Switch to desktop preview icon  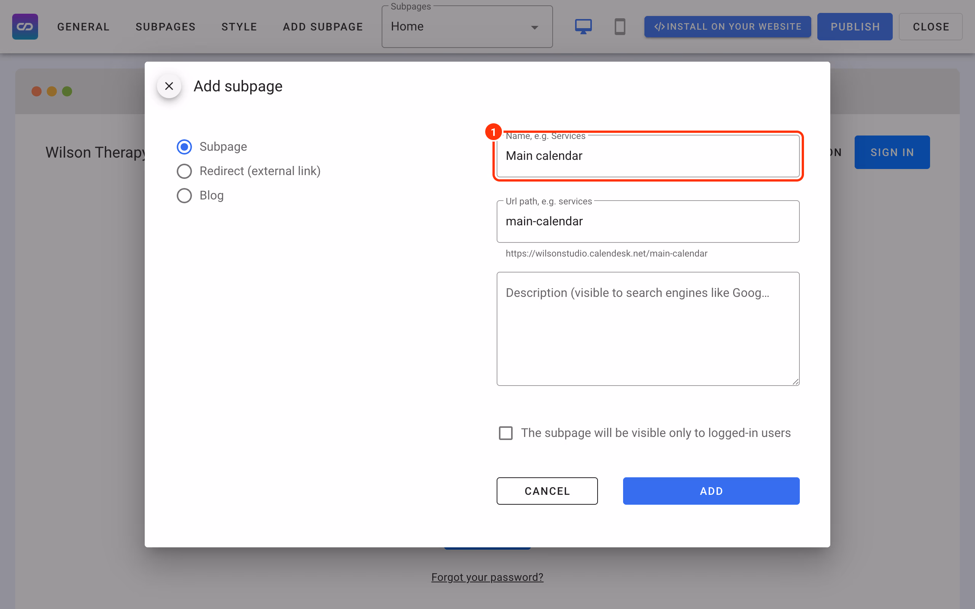coord(583,27)
